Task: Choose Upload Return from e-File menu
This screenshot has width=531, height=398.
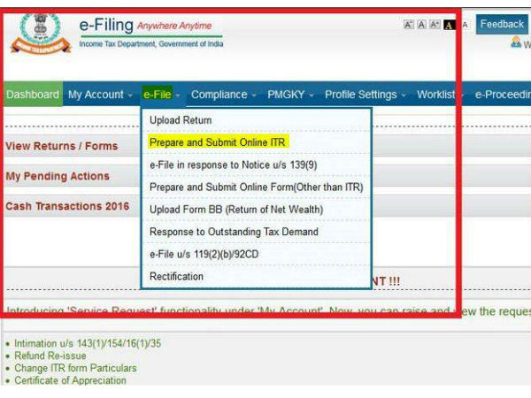Action: 181,120
